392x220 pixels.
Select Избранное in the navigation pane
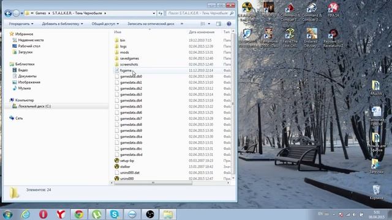(24, 34)
